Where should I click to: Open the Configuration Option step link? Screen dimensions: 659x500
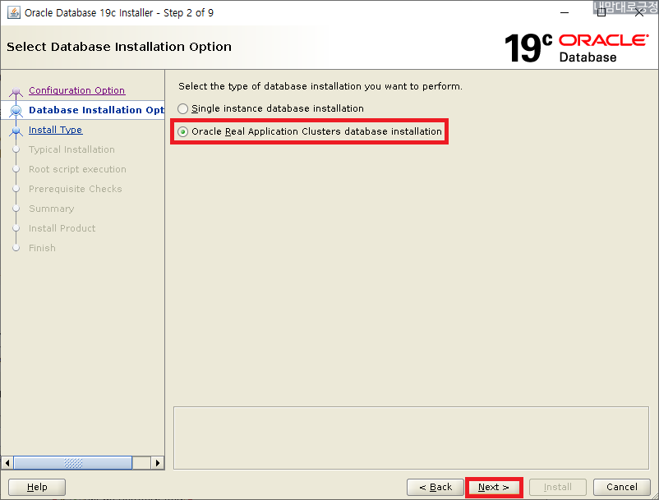tap(77, 90)
